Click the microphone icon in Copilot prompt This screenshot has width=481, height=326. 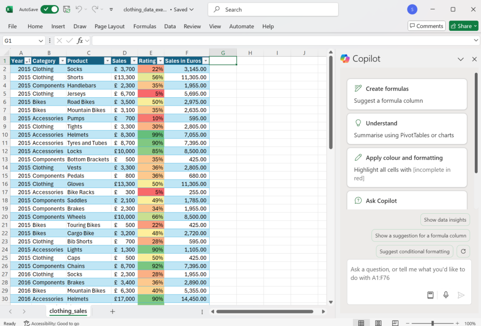pyautogui.click(x=446, y=295)
